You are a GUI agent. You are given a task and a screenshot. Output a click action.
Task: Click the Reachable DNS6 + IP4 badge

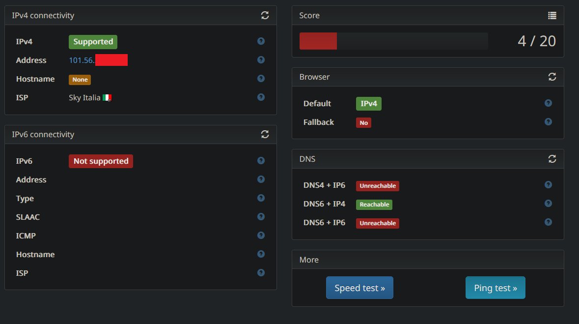(374, 205)
